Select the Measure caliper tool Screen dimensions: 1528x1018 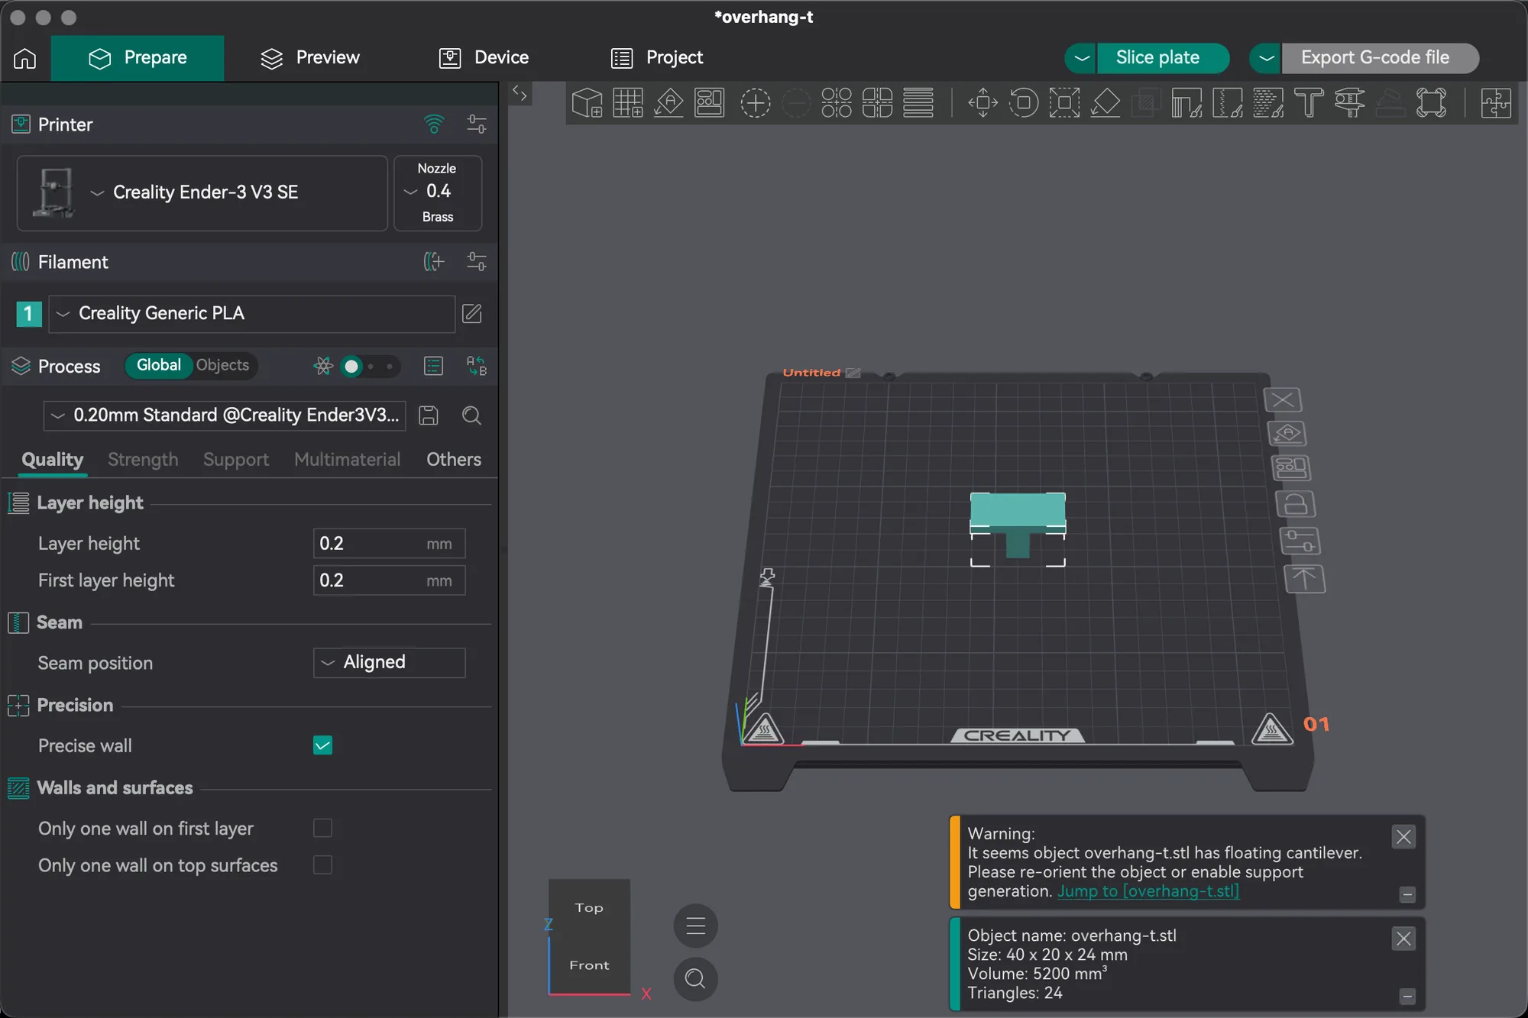(1349, 102)
